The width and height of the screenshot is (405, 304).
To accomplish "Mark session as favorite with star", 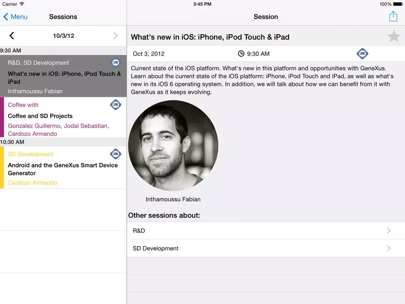I will [394, 36].
